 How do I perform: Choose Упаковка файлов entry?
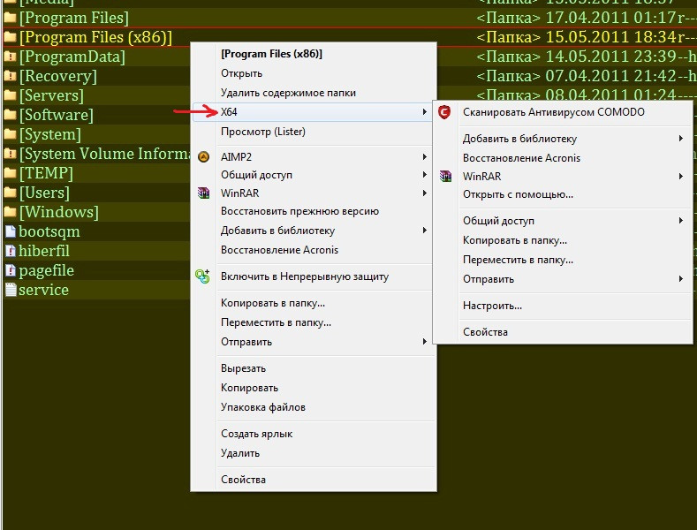point(262,407)
